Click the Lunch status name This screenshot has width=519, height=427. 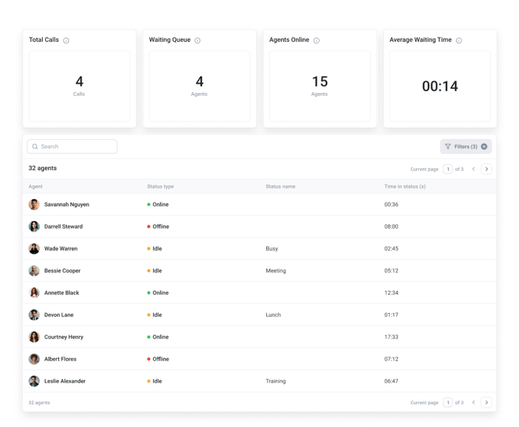tap(273, 314)
